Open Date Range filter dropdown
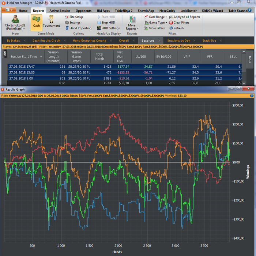The image size is (256, 256). pos(156,17)
